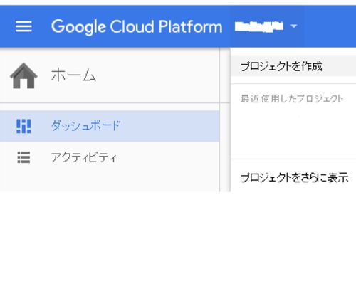Select ホーム in the sidebar
The width and height of the screenshot is (356, 284).
[73, 75]
